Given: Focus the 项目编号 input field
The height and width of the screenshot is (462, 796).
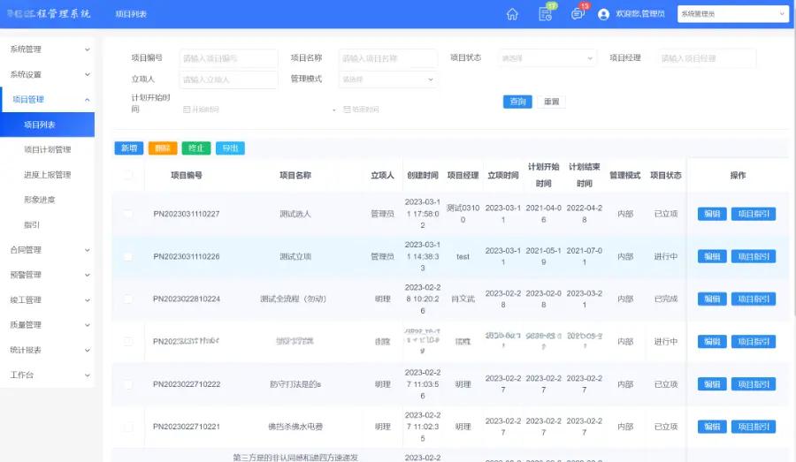Looking at the screenshot, I should [228, 58].
